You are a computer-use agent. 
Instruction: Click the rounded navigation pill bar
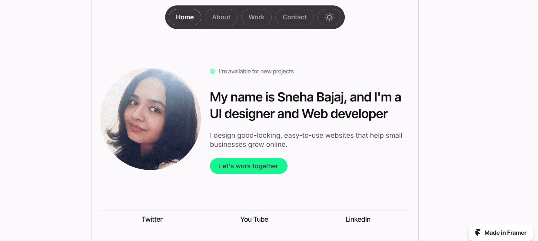click(x=254, y=17)
